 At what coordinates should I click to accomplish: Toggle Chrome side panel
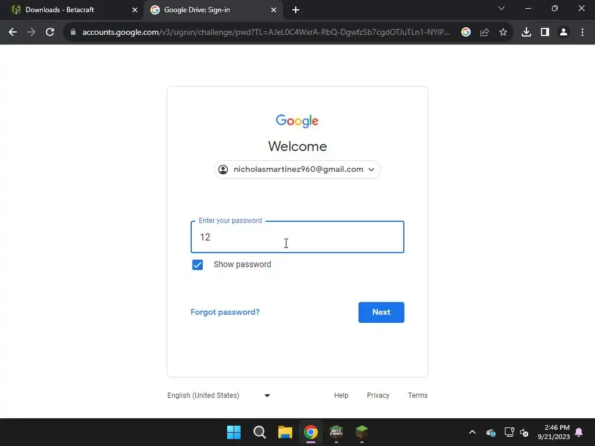click(x=545, y=33)
